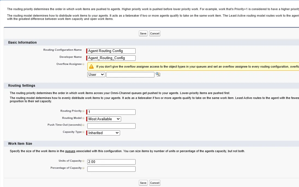The image size is (299, 187).
Task: Click help icon beside Units of Capacity
Action: point(83,161)
